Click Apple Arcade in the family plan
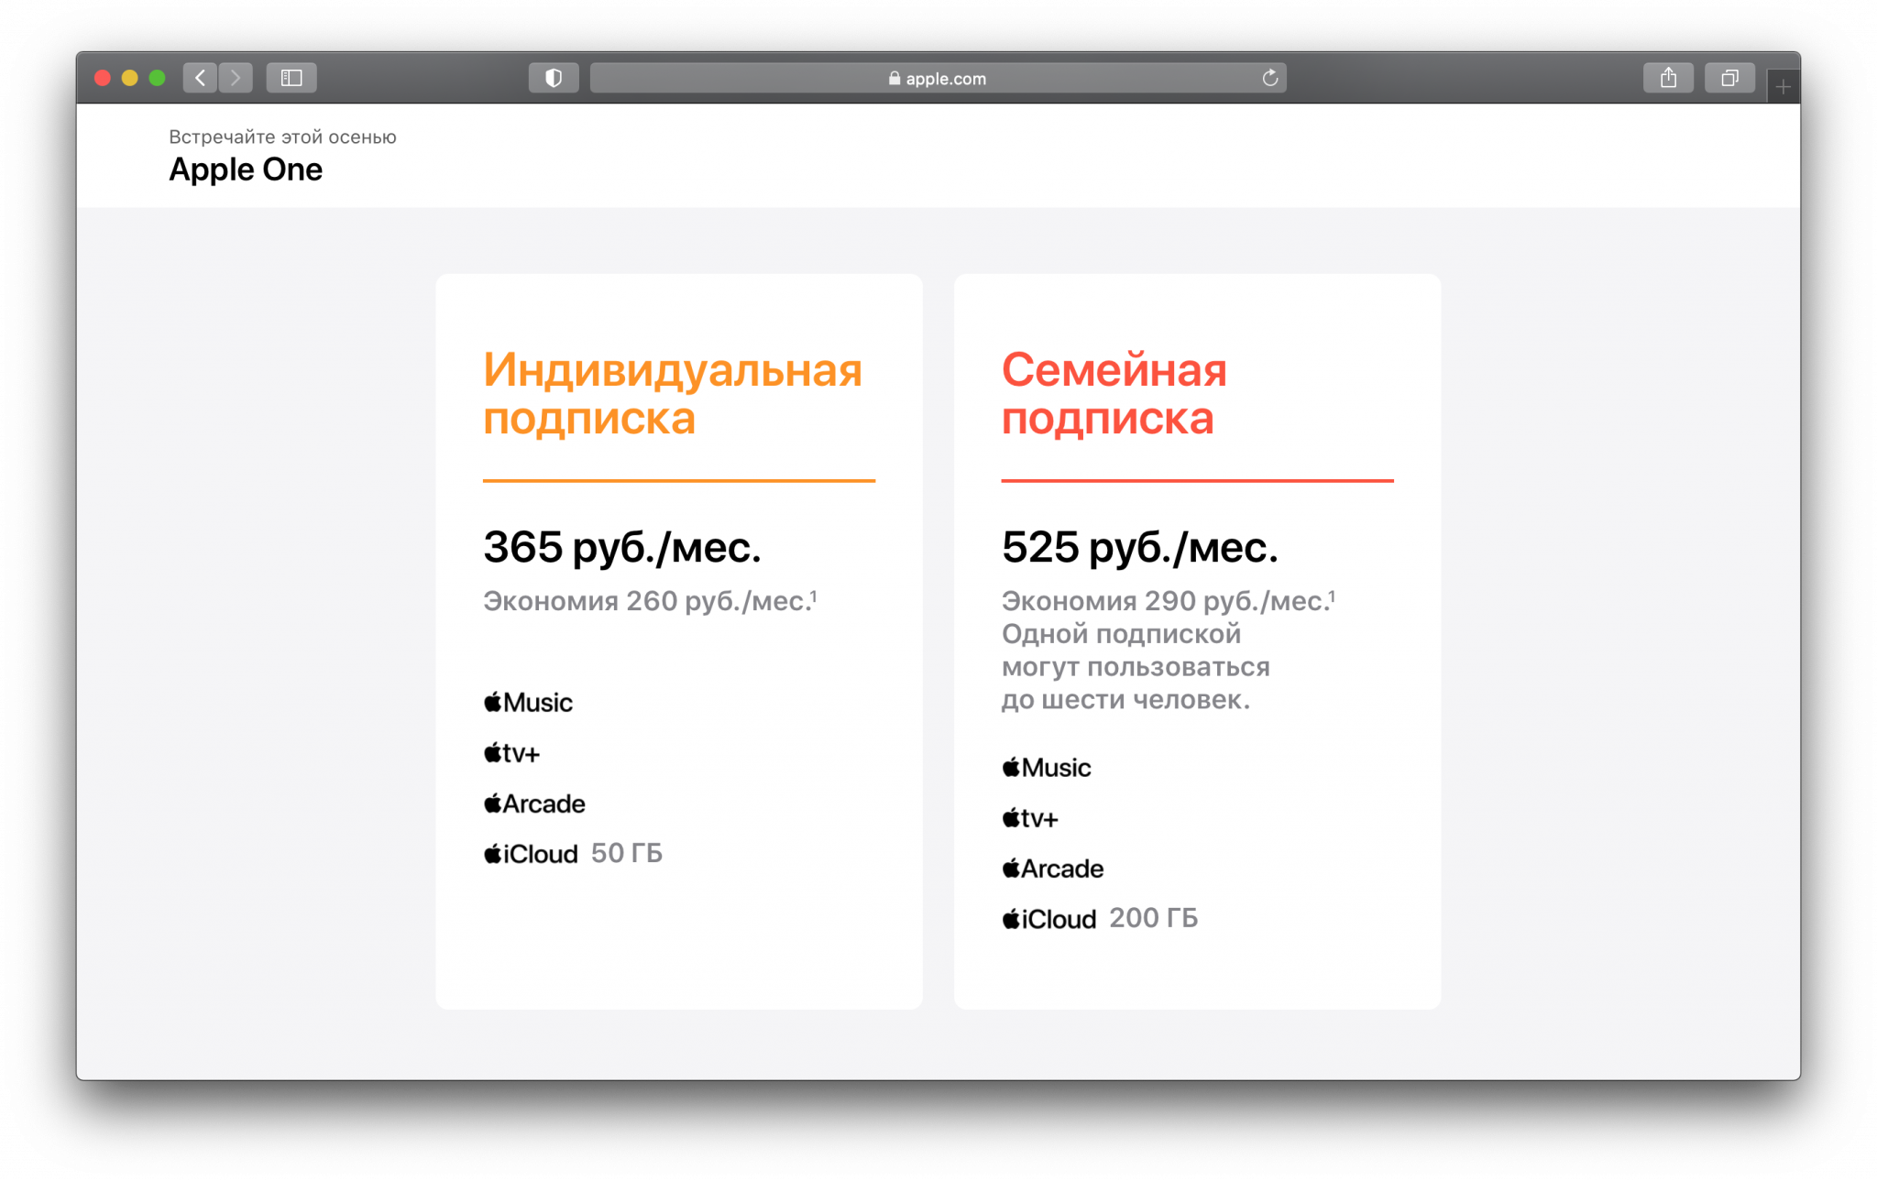1877x1181 pixels. pyautogui.click(x=1053, y=869)
